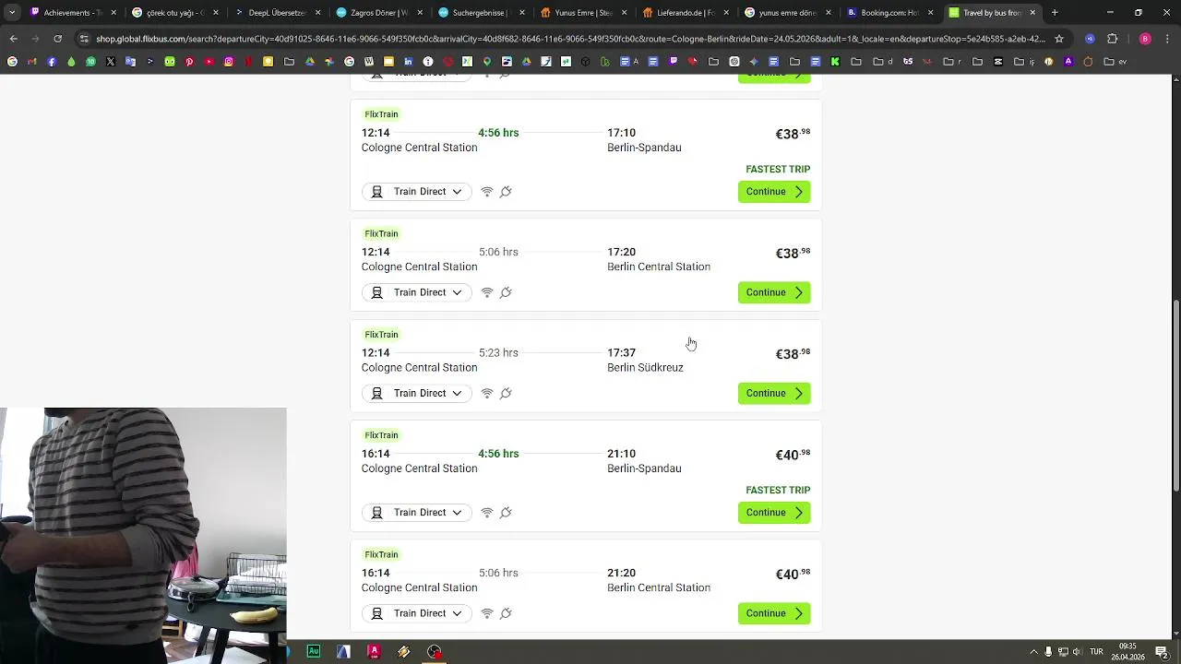Open the Google bookmark at start of bookmarks bar
This screenshot has height=664, width=1181.
coord(12,62)
